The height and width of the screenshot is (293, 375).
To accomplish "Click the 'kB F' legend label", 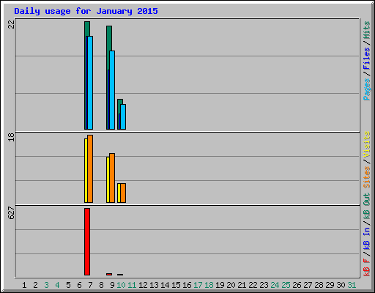I will pos(366,267).
